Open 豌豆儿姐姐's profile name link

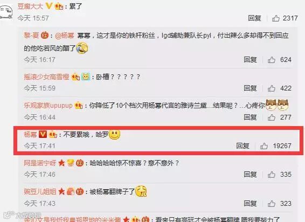pyautogui.click(x=40, y=192)
